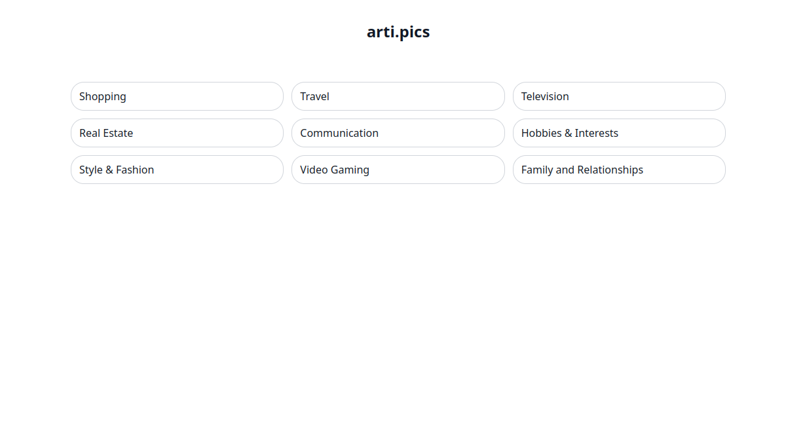
Task: Open the Real Estate category
Action: (x=177, y=133)
